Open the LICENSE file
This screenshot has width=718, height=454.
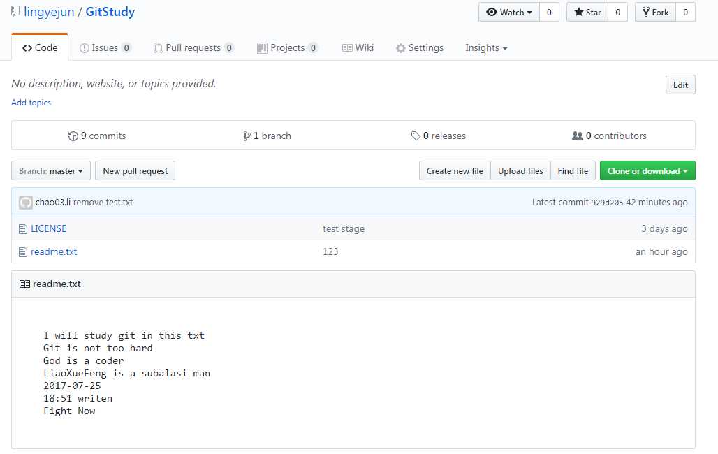click(48, 228)
